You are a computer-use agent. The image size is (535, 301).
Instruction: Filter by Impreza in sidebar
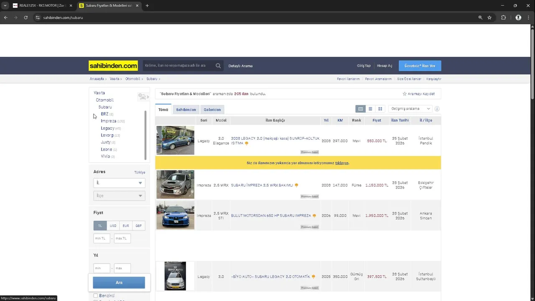[109, 121]
